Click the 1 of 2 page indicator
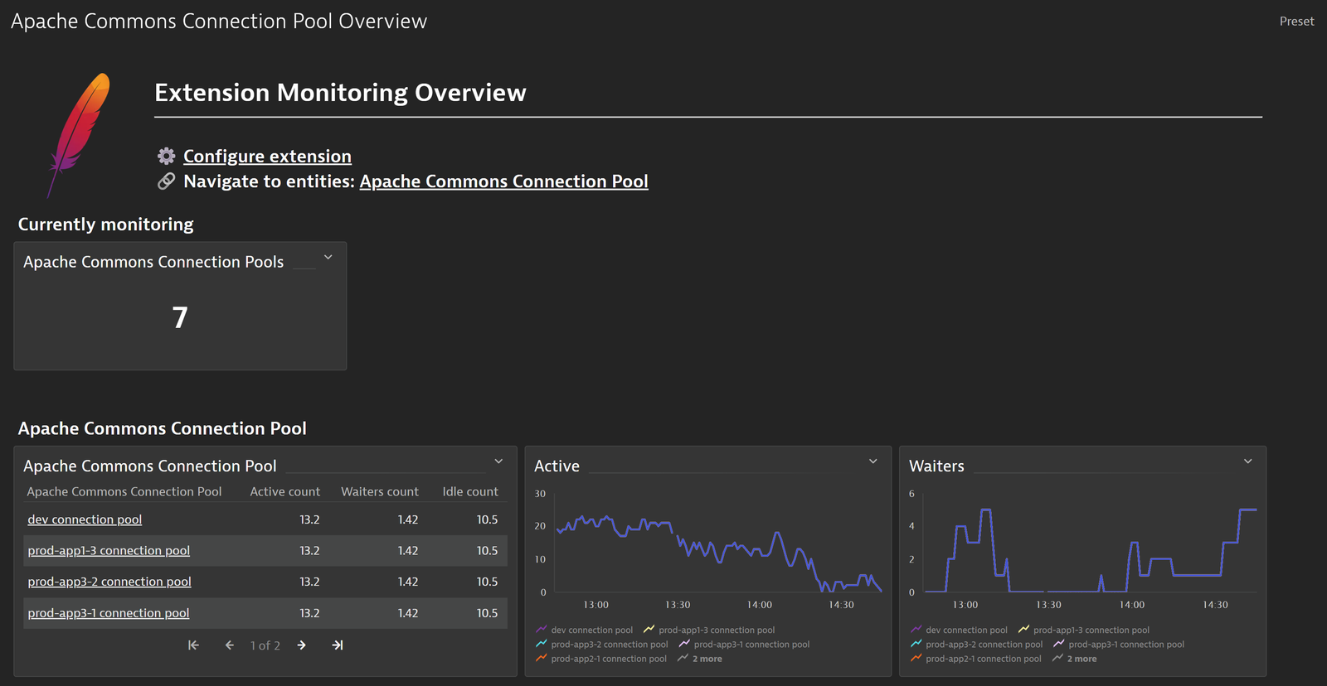Viewport: 1327px width, 686px height. tap(265, 645)
